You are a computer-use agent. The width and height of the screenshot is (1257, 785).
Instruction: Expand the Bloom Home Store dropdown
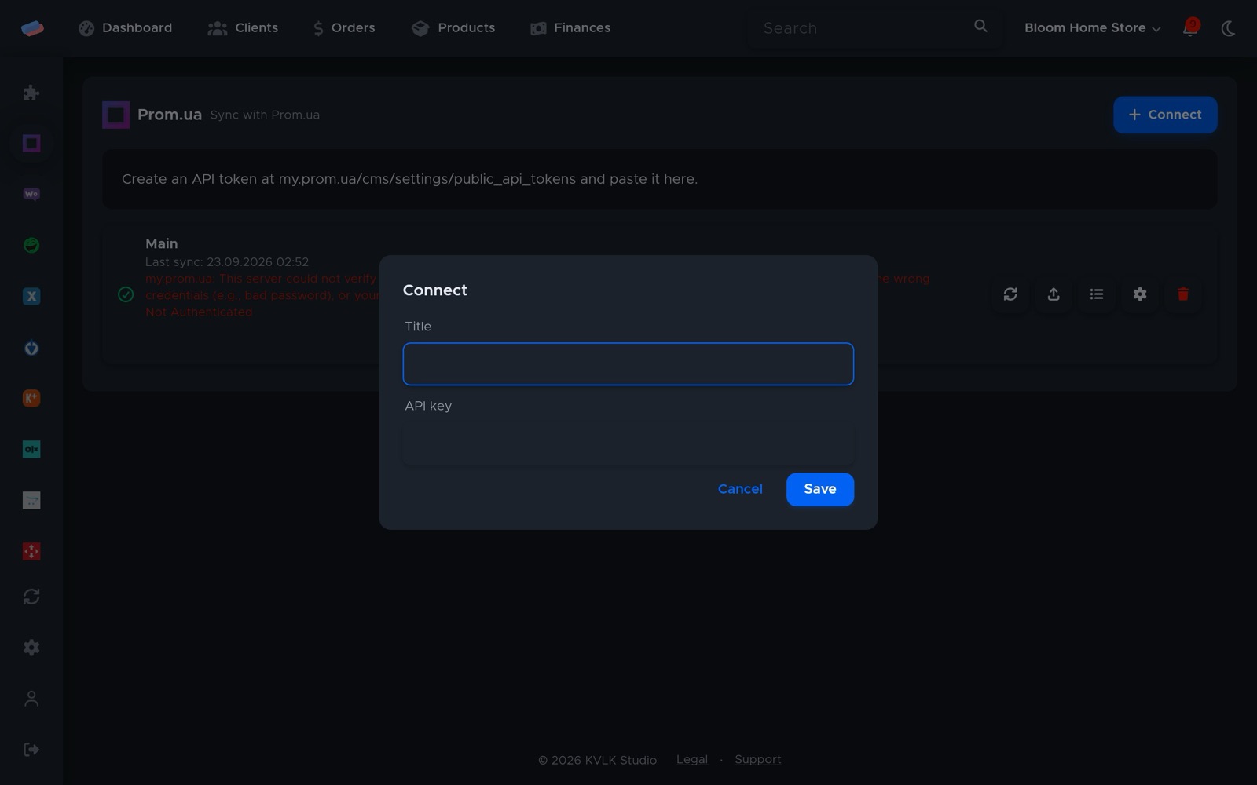click(x=1092, y=28)
